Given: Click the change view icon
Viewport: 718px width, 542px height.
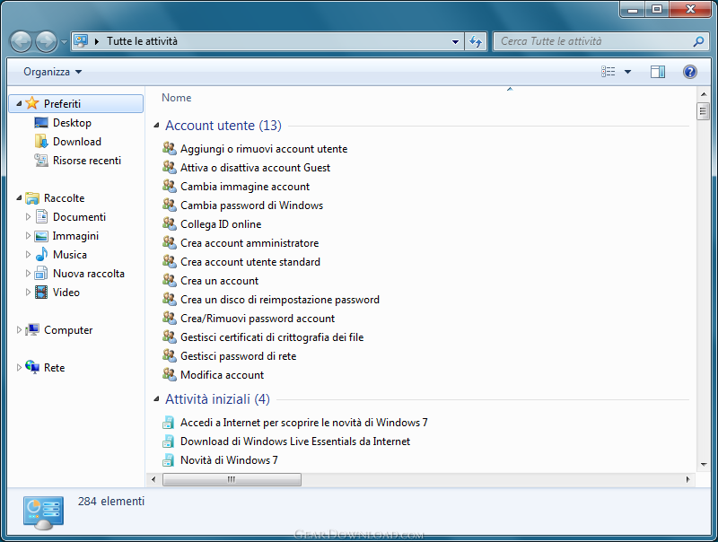Looking at the screenshot, I should 609,72.
